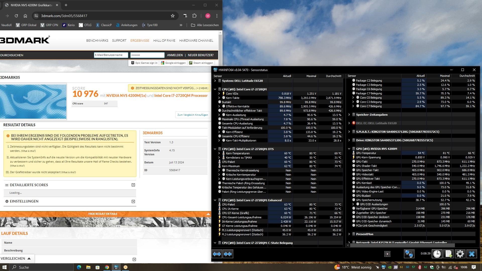Click Hide Result Details bar
482x271 pixels.
(x=105, y=214)
